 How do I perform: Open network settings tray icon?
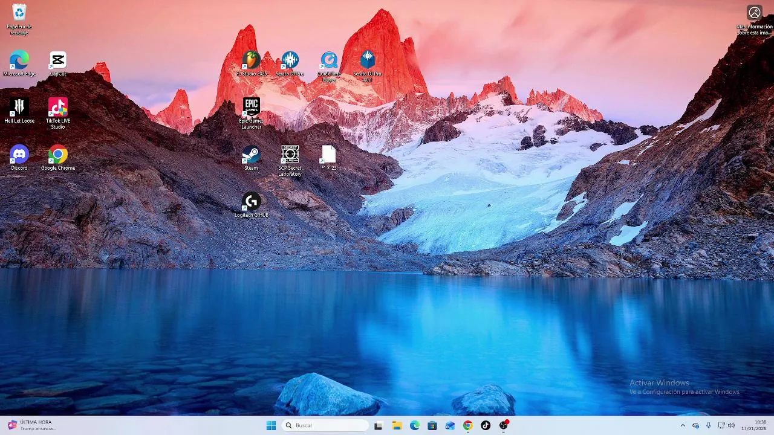(x=721, y=425)
